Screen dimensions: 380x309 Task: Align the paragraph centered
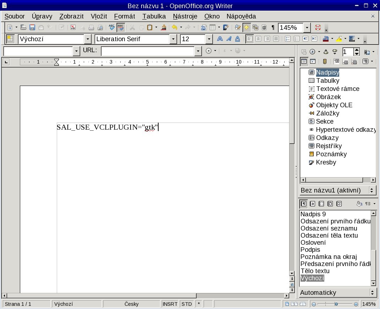click(258, 39)
